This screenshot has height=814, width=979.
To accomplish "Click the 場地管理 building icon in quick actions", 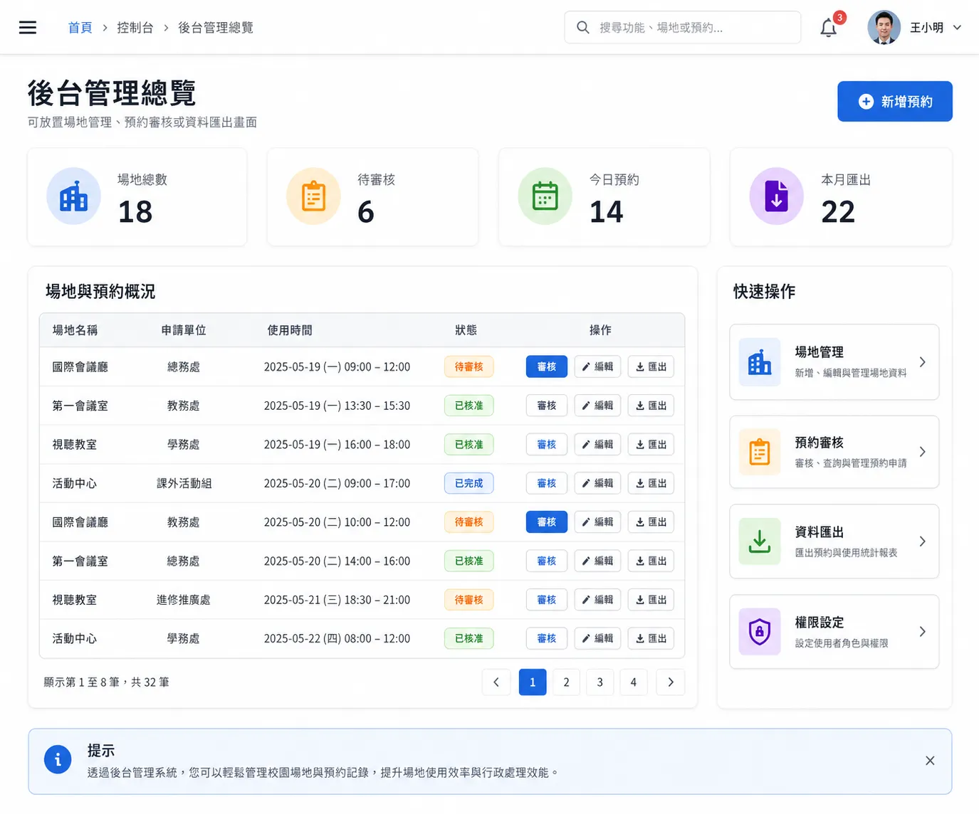I will [x=760, y=362].
